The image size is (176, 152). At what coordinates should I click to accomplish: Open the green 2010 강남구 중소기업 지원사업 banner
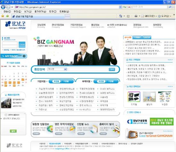162,122
